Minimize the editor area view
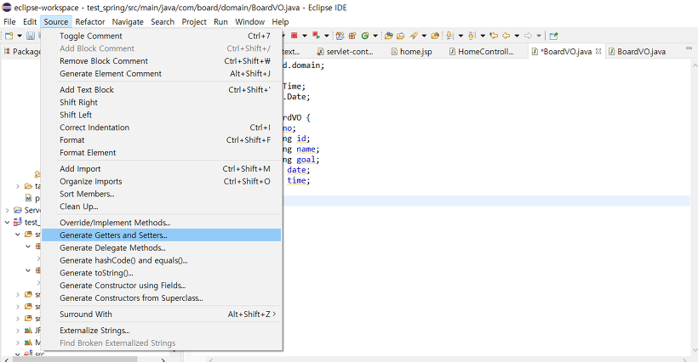 [689, 48]
